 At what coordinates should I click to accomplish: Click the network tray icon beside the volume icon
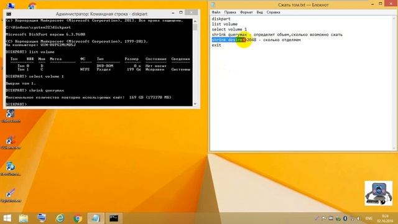pos(352,218)
